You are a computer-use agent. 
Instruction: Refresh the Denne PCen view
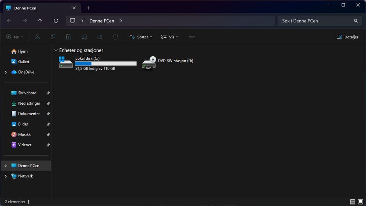[x=56, y=21]
